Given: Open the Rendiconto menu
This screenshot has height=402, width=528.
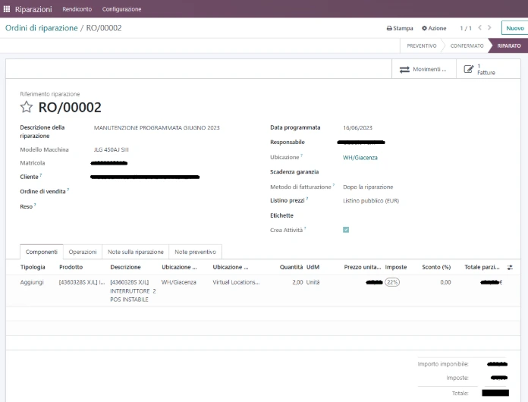Looking at the screenshot, I should [77, 9].
